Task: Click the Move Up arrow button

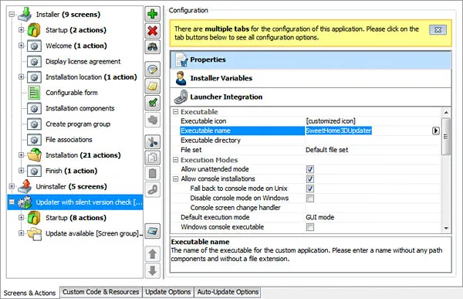Action: click(152, 253)
